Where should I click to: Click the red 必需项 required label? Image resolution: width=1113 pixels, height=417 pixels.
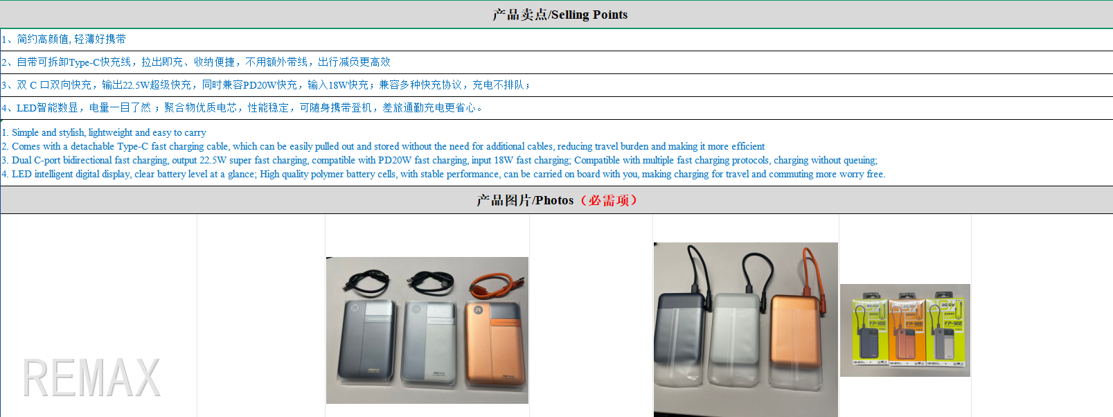(x=608, y=200)
